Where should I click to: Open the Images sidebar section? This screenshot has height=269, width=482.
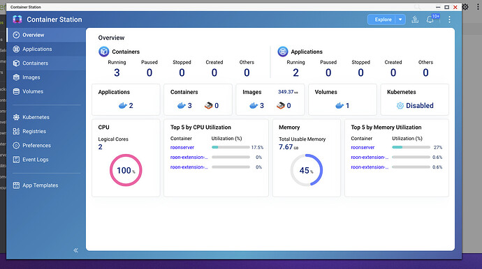coord(46,77)
